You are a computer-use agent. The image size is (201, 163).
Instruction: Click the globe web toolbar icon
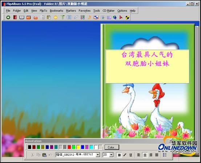(115, 17)
